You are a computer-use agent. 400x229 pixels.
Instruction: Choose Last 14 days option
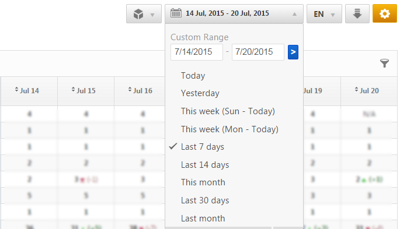205,165
